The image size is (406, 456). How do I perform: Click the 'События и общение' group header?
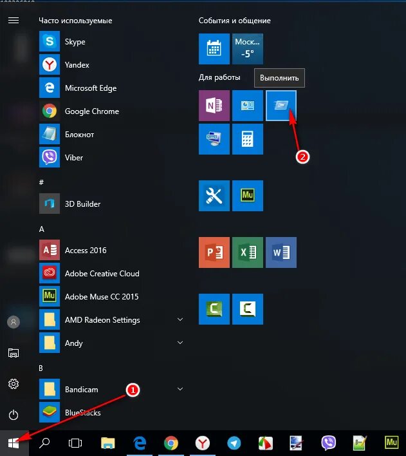[235, 21]
